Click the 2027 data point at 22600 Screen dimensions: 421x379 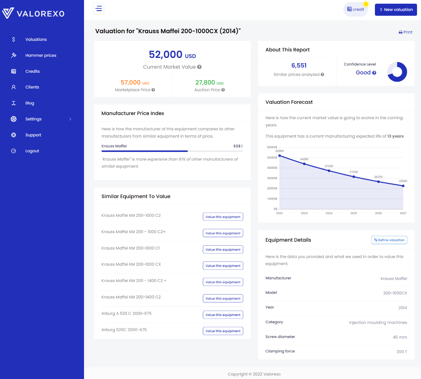point(403,186)
